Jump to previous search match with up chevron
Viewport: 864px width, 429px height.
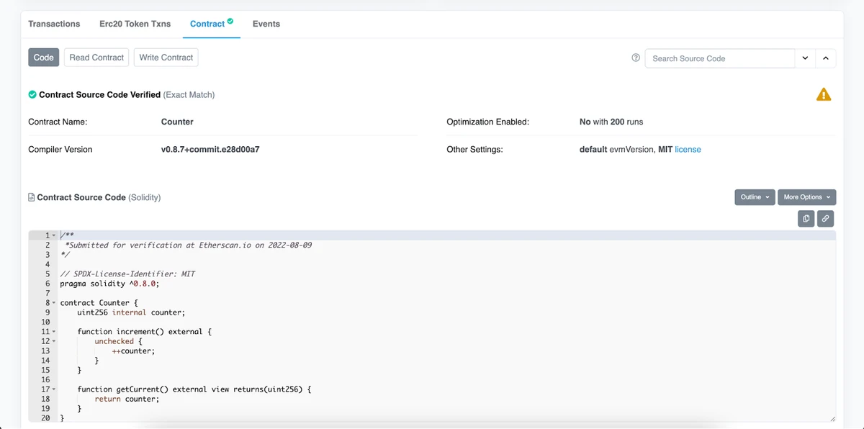click(x=825, y=58)
